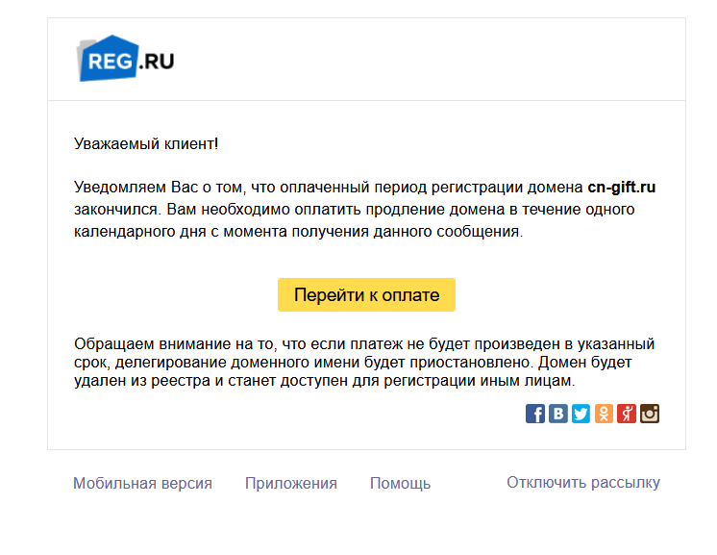Click the word закончился in the message
Image resolution: width=717 pixels, height=555 pixels.
[x=108, y=209]
